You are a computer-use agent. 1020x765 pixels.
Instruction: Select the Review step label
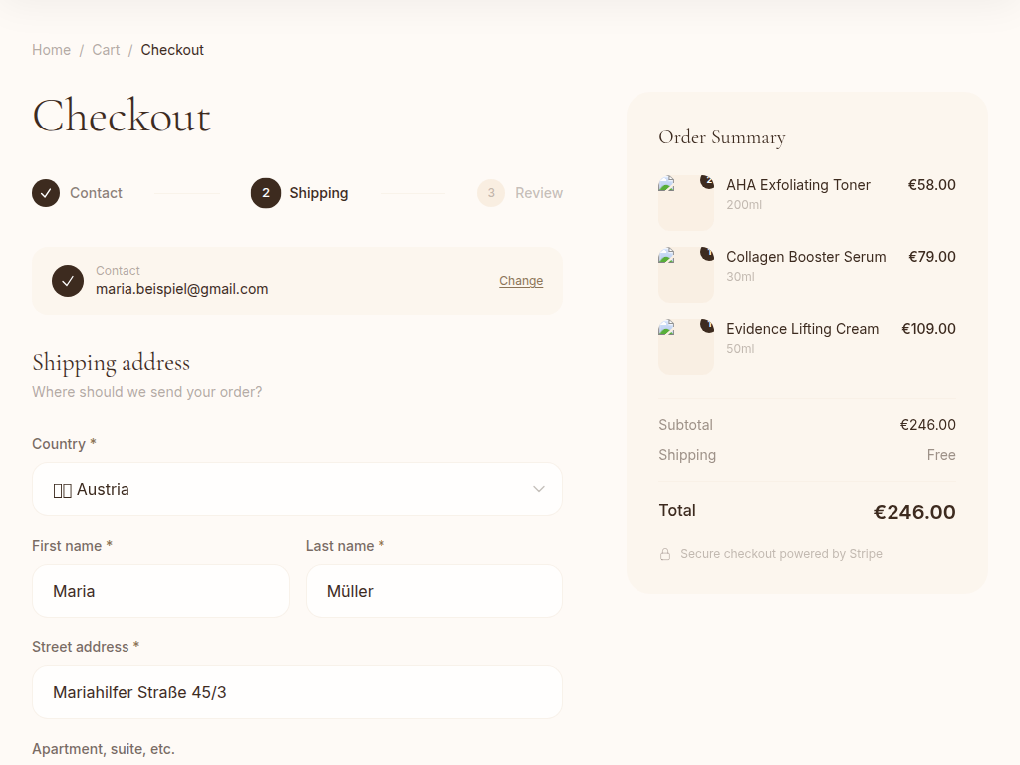click(x=539, y=193)
